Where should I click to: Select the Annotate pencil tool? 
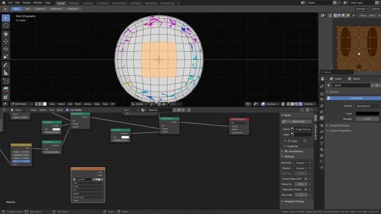coord(6,65)
